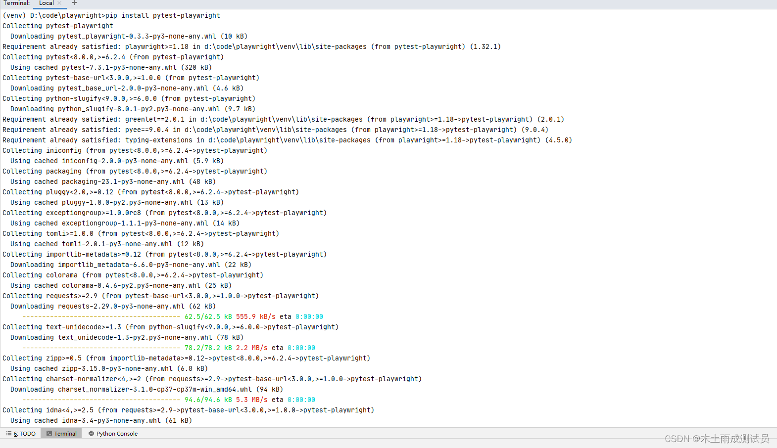Click the pytest_base_url-2.0.0 download line
The width and height of the screenshot is (777, 448).
point(127,88)
